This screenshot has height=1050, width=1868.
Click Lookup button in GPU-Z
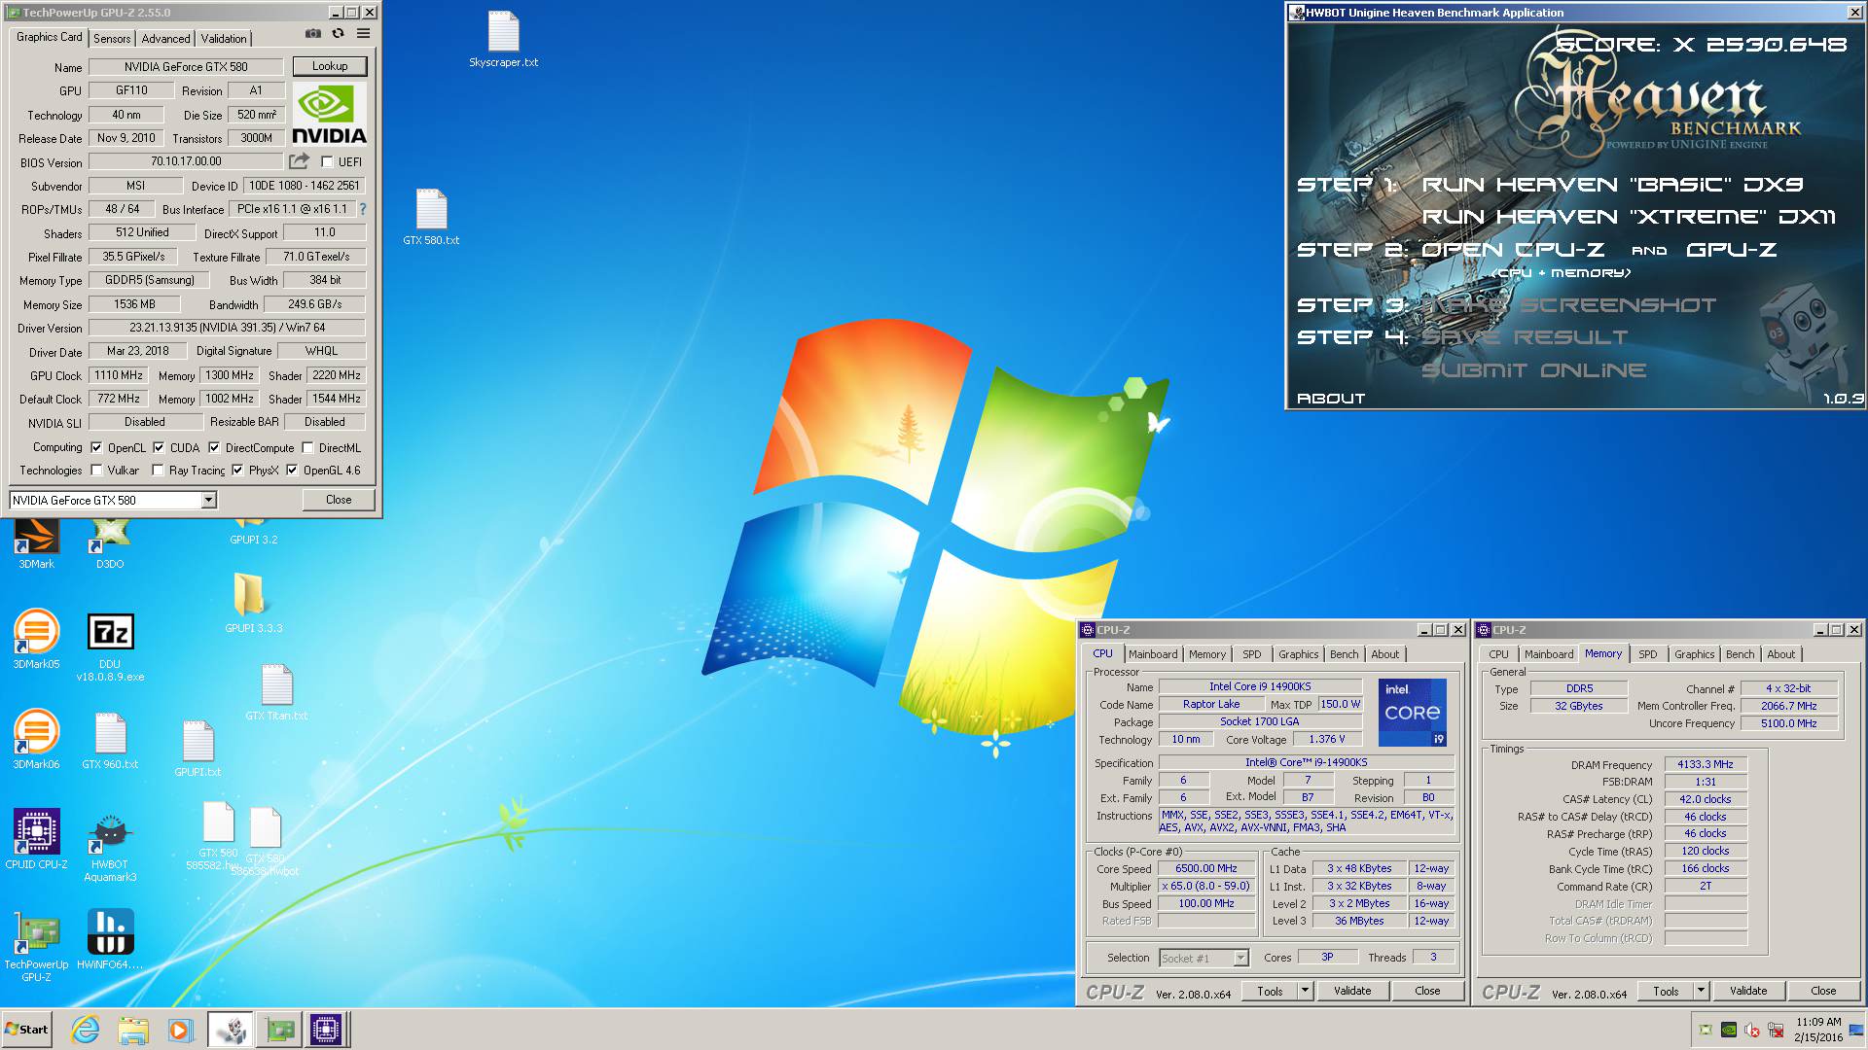tap(330, 66)
